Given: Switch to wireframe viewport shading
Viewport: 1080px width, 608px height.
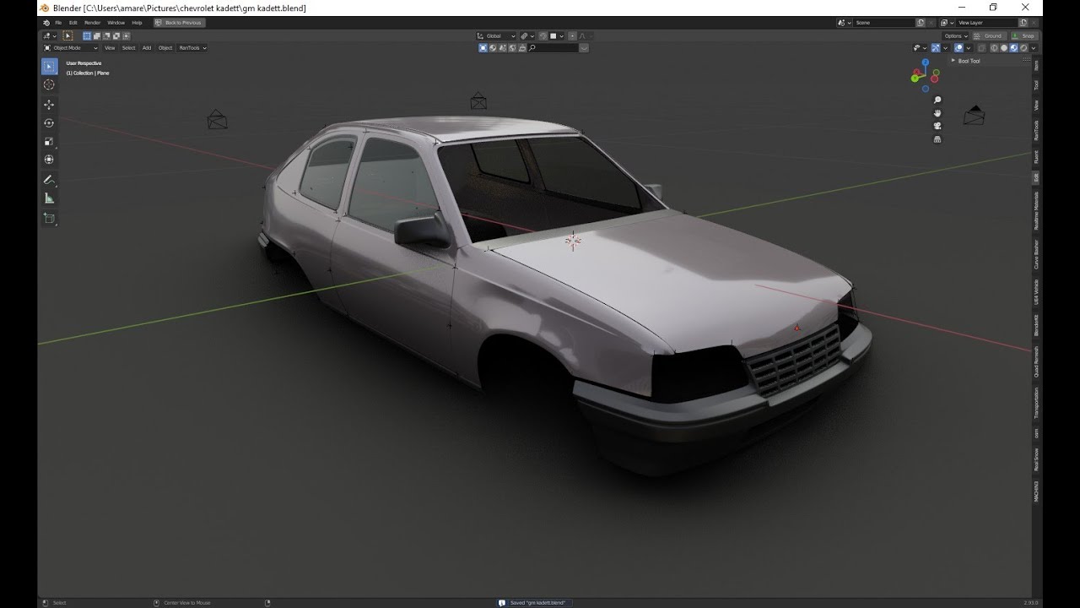Looking at the screenshot, I should pyautogui.click(x=994, y=48).
